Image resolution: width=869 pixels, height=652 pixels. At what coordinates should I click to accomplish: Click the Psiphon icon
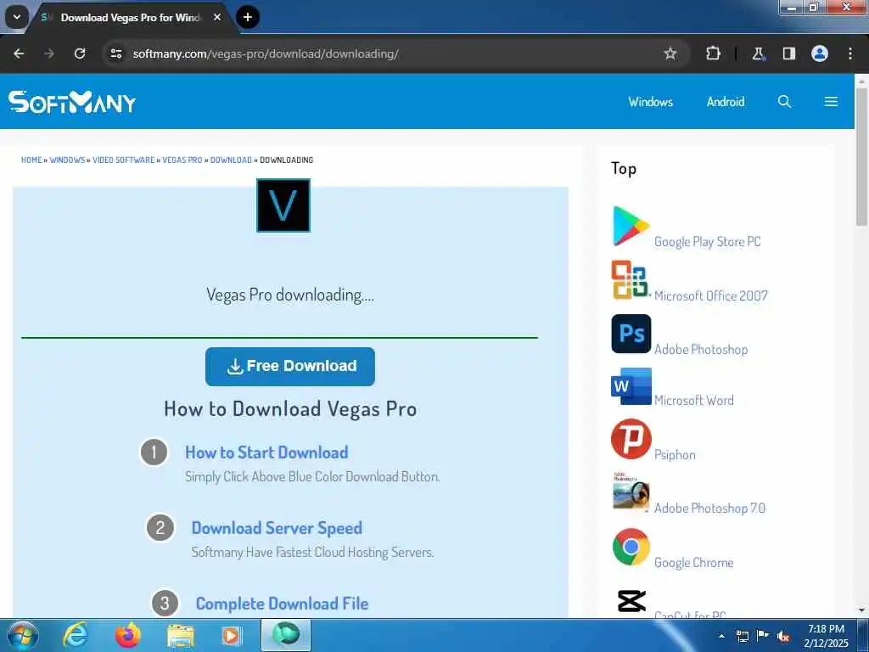pos(631,439)
